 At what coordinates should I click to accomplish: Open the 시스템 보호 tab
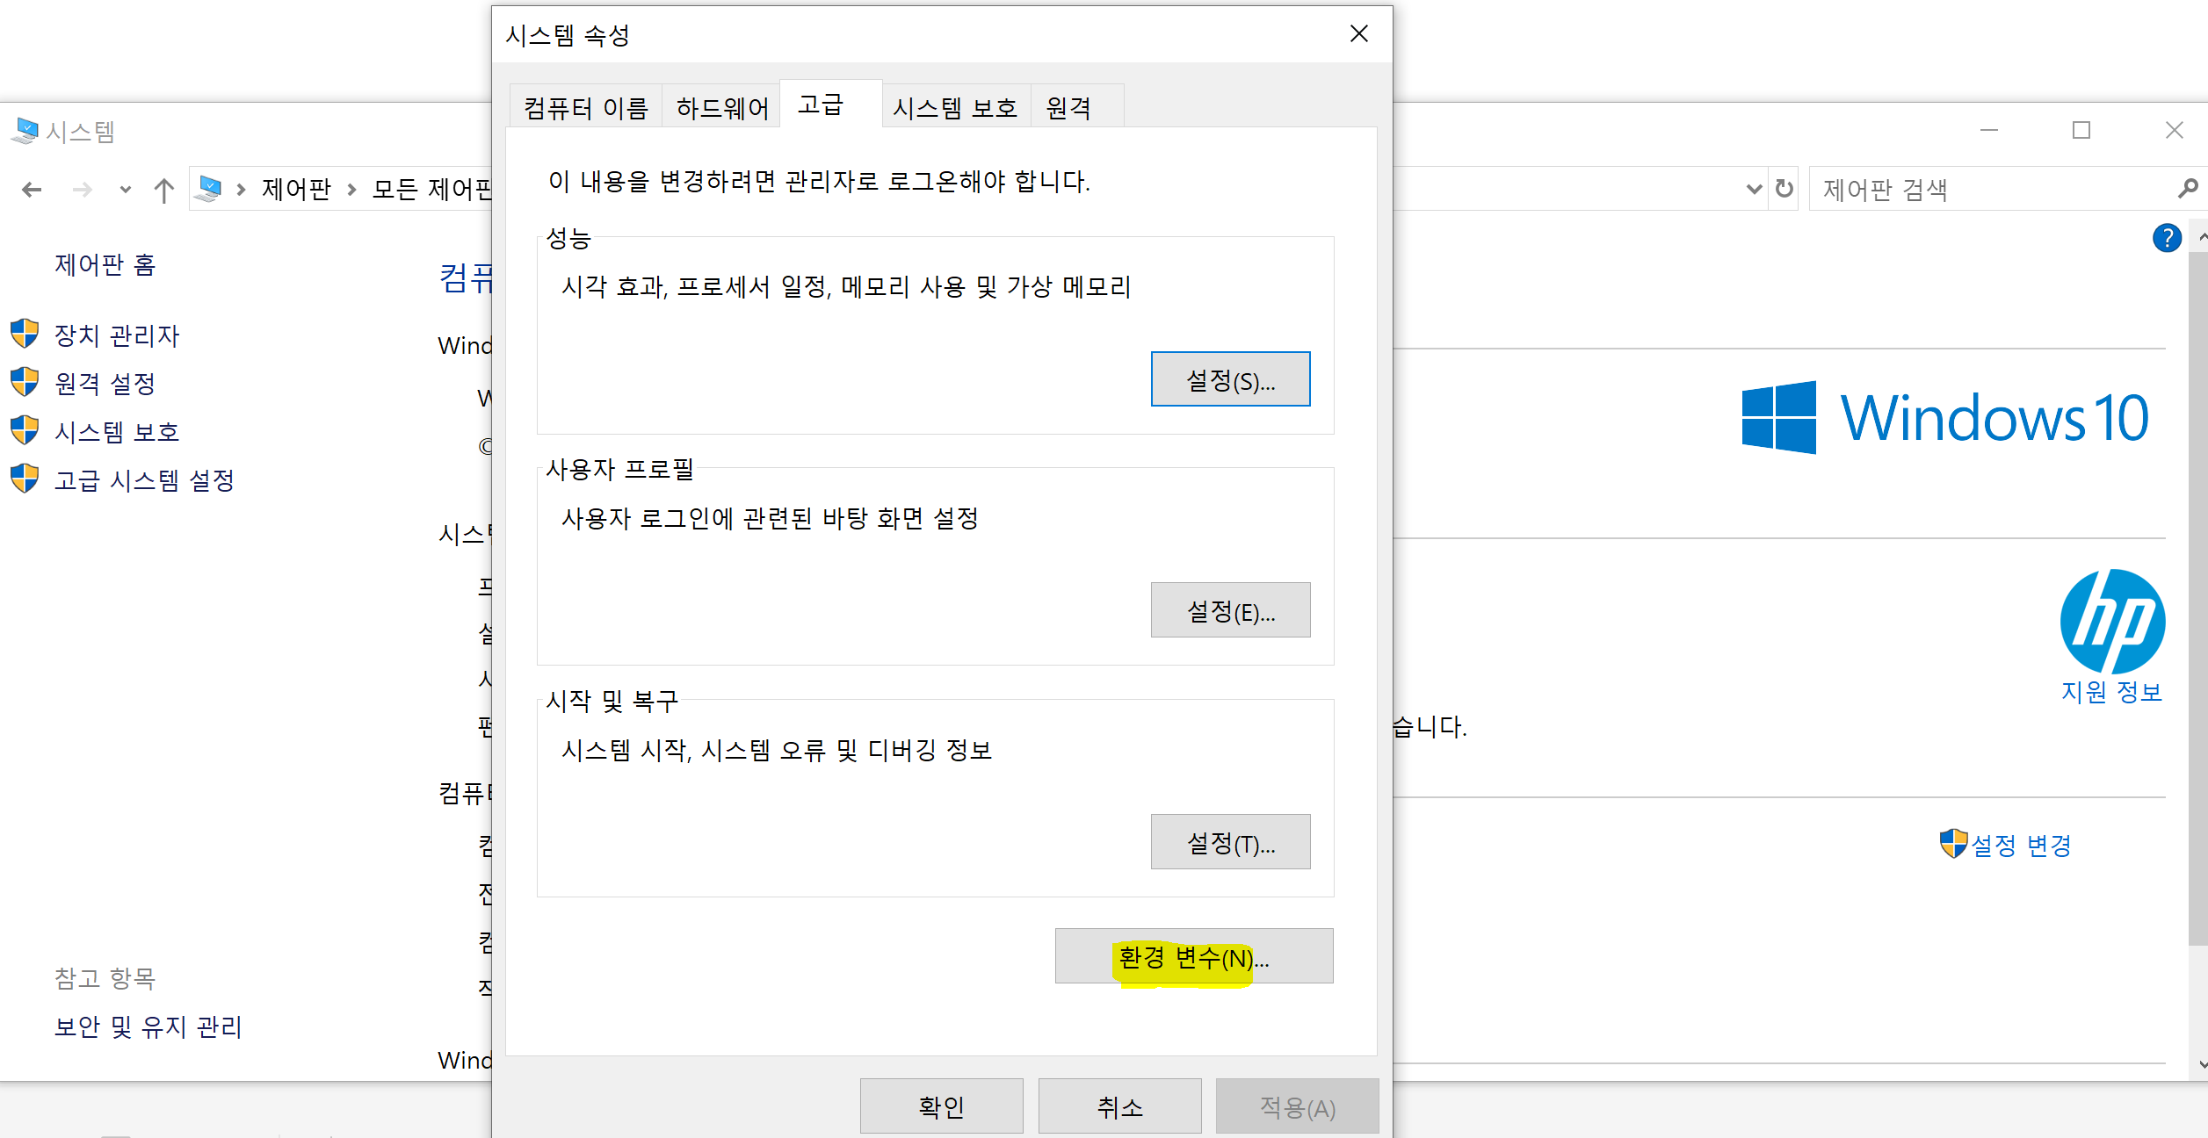point(954,108)
